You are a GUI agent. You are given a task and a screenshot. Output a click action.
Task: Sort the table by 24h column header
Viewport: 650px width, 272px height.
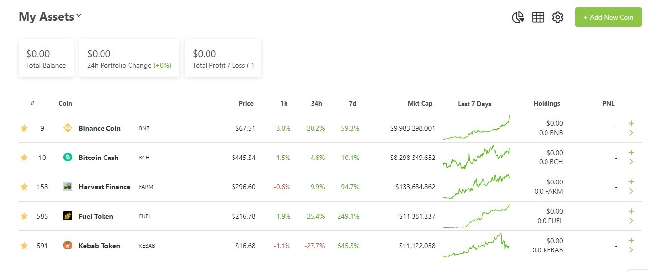point(316,103)
